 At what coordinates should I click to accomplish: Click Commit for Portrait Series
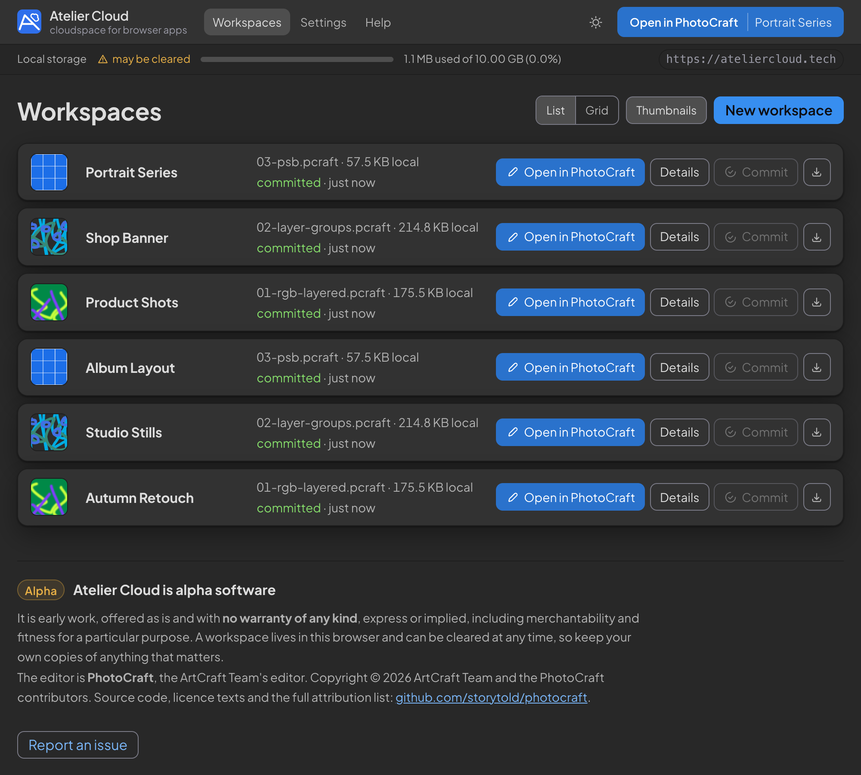tap(756, 172)
